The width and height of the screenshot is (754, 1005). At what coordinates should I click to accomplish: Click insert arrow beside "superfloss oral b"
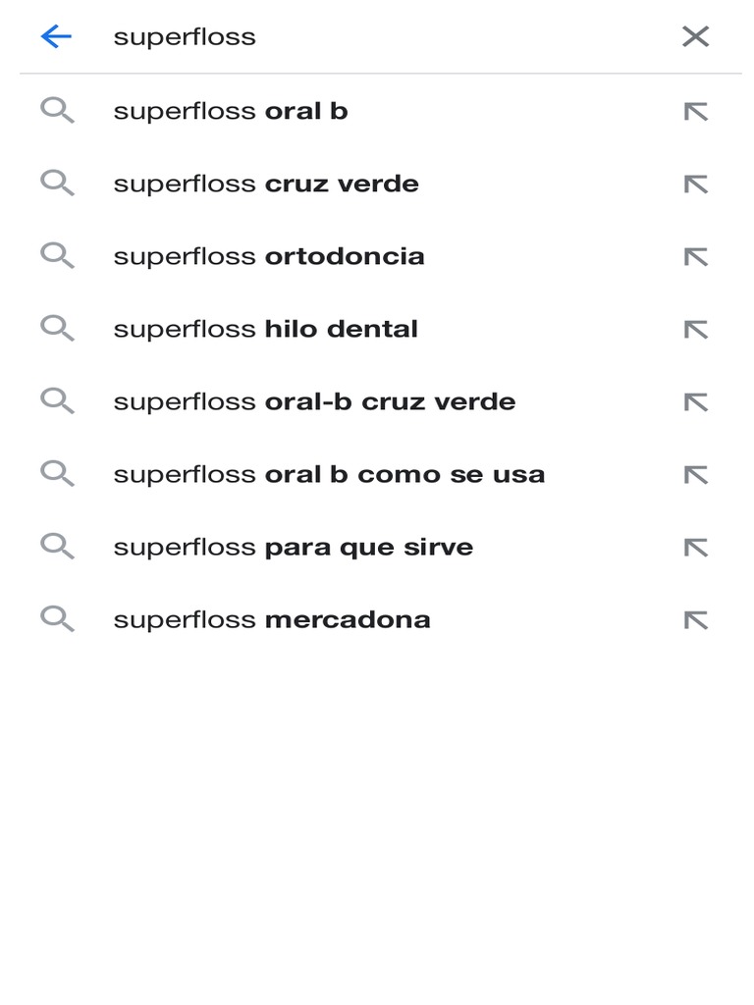click(x=695, y=112)
